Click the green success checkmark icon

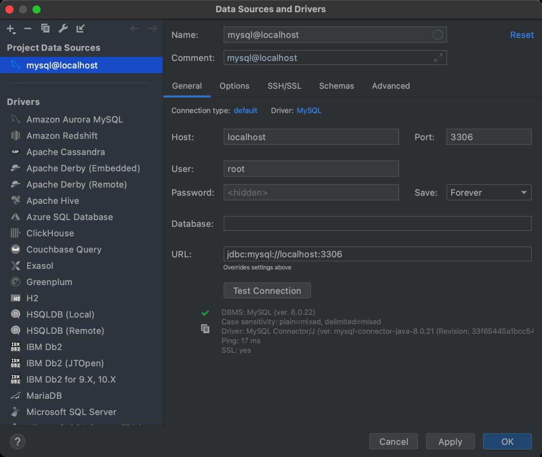pyautogui.click(x=205, y=312)
